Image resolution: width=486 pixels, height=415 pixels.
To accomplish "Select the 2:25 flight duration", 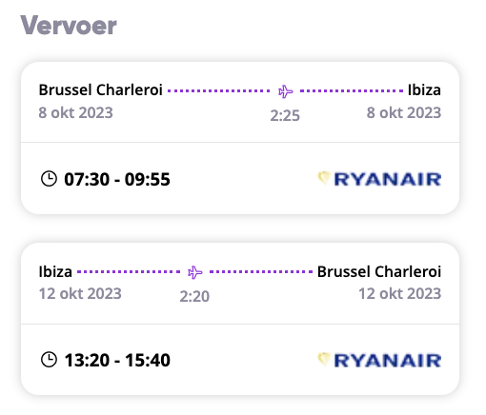I will tap(285, 115).
